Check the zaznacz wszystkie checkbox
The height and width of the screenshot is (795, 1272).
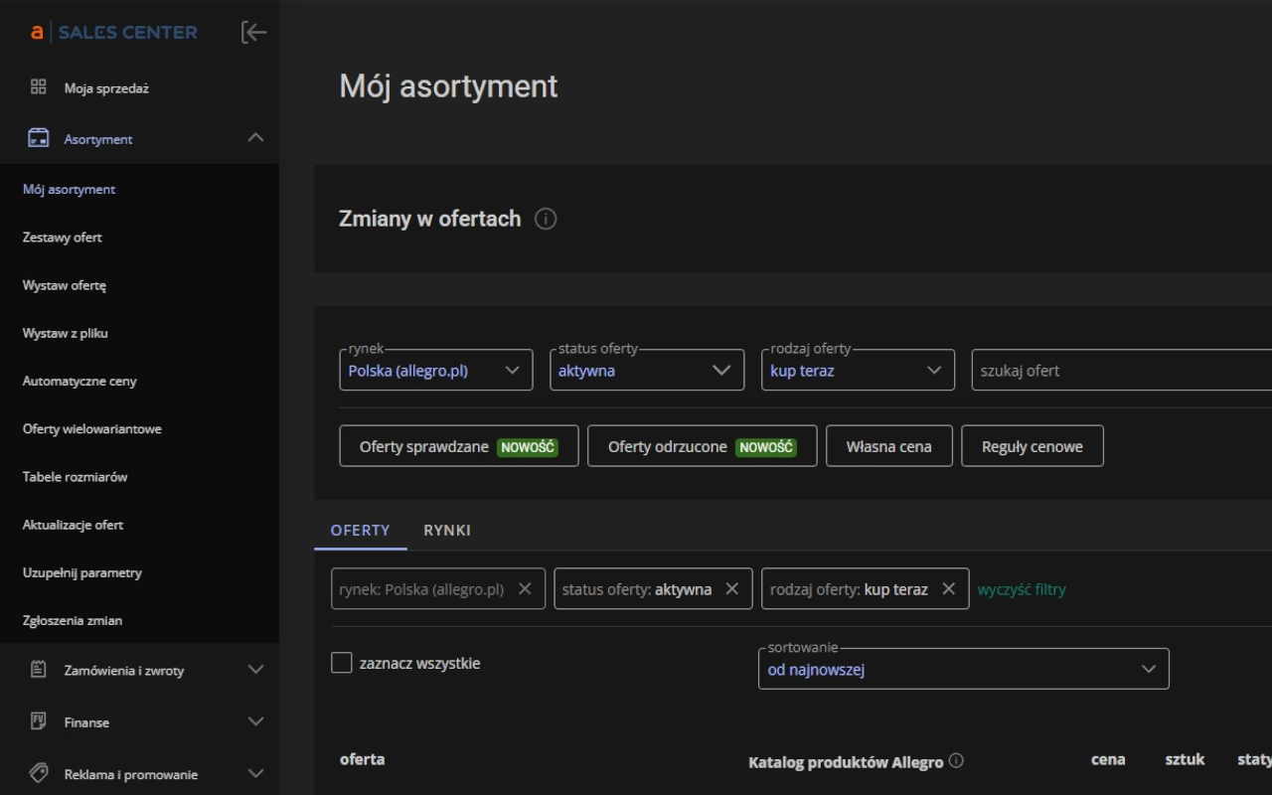[x=342, y=662]
